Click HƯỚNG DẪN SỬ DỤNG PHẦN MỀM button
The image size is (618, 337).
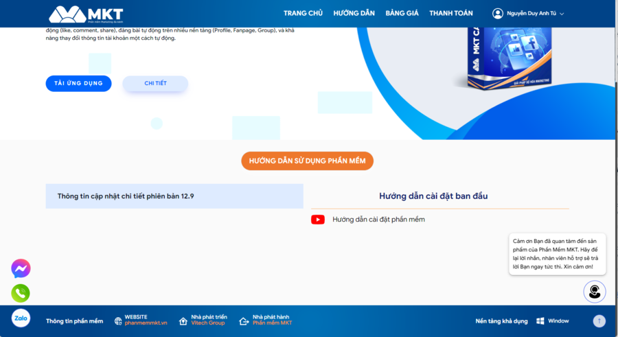[x=307, y=161]
